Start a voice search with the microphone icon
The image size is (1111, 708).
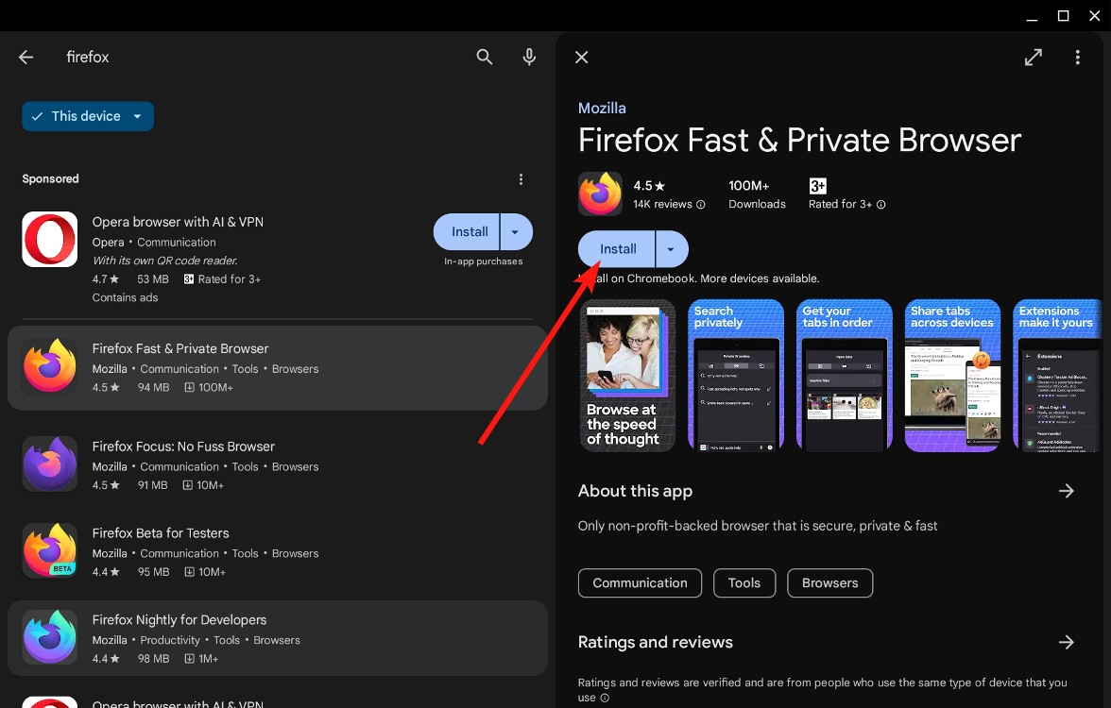point(529,57)
